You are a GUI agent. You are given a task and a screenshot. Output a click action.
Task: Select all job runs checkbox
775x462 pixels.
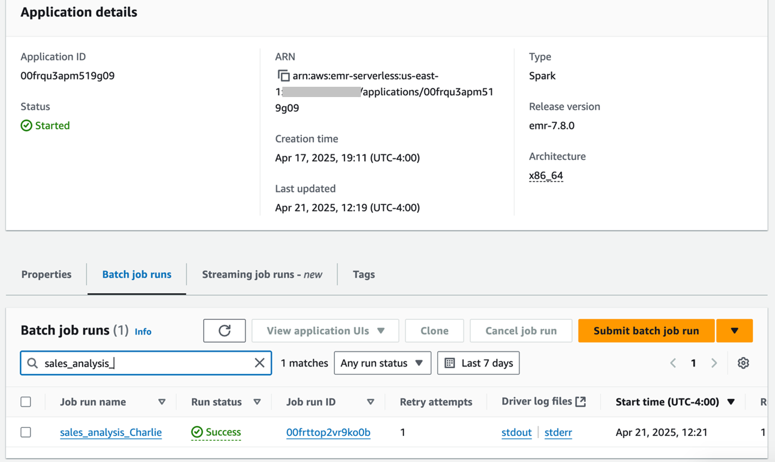26,402
